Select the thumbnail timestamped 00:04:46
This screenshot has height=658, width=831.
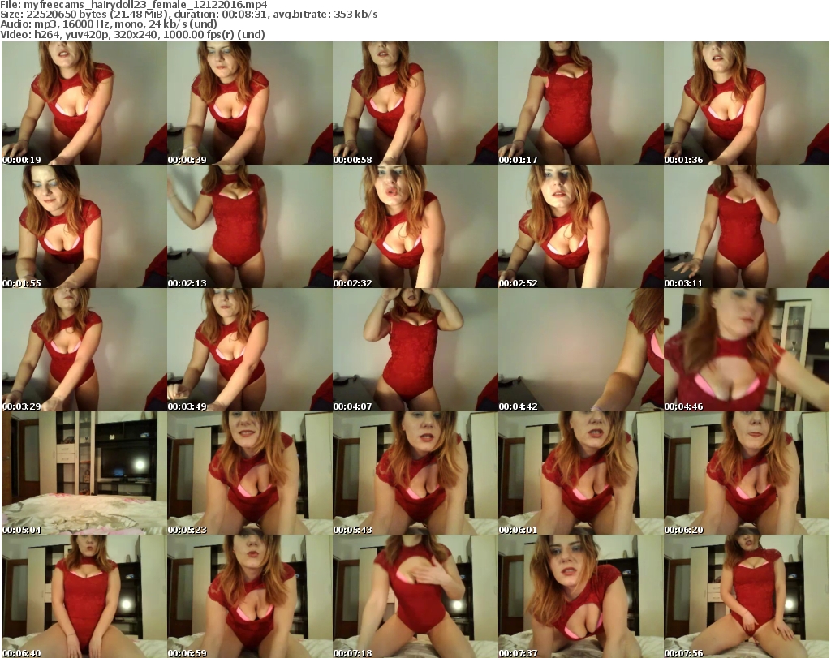pos(747,350)
